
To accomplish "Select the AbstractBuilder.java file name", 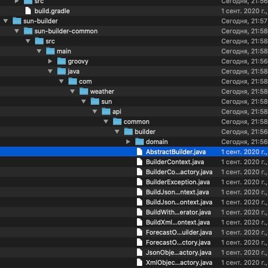I will tap(176, 152).
